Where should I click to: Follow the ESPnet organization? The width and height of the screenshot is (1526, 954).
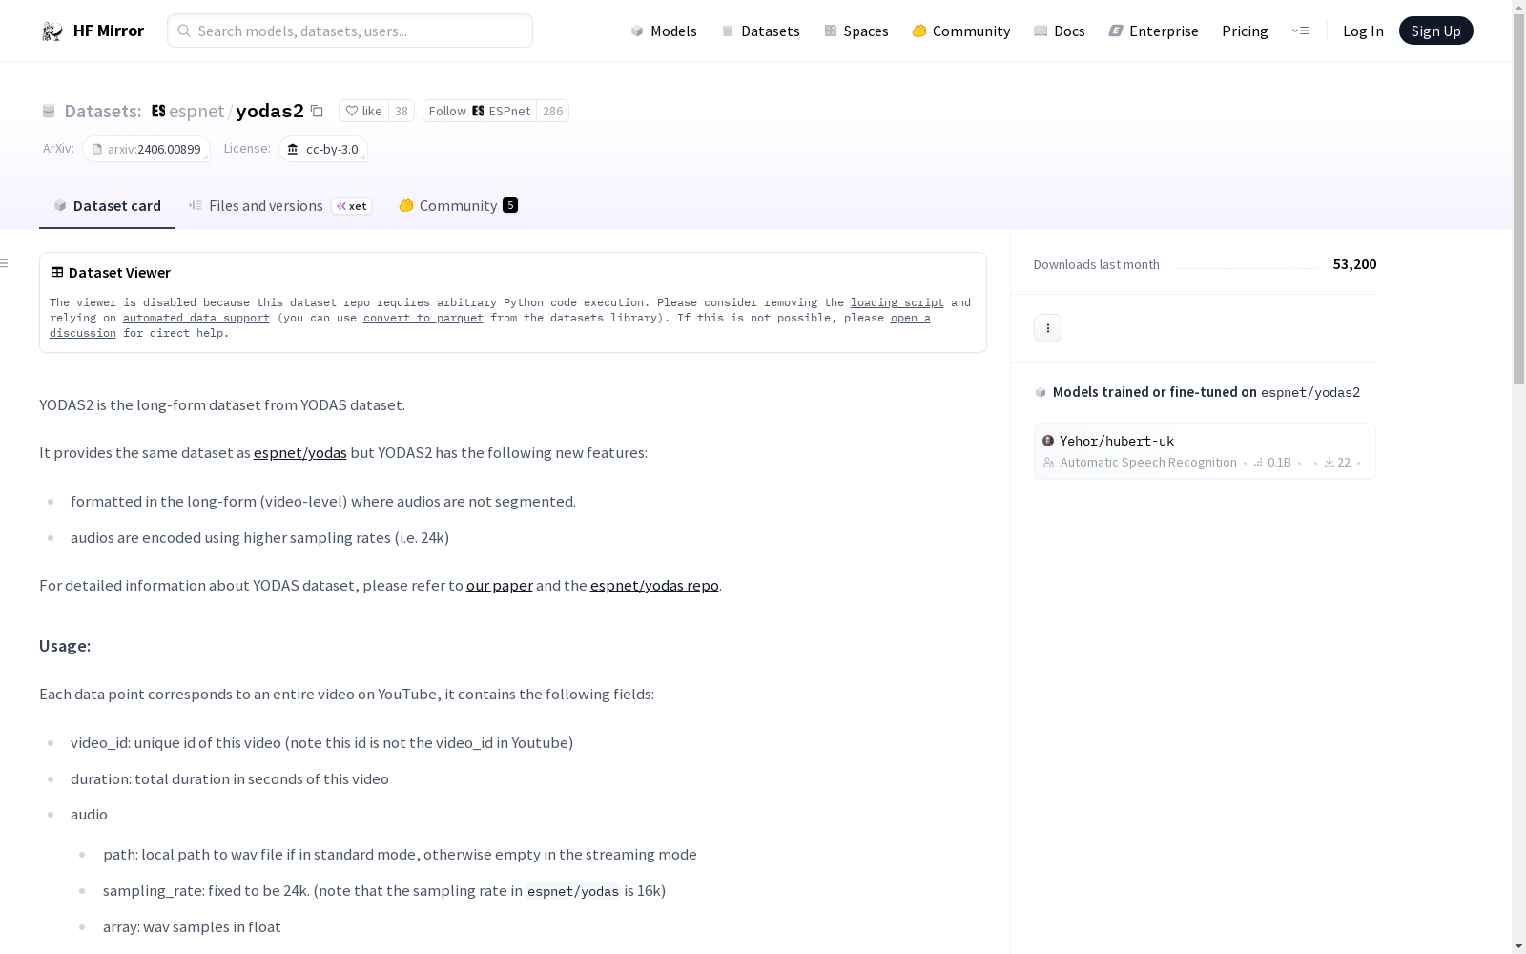click(x=480, y=111)
